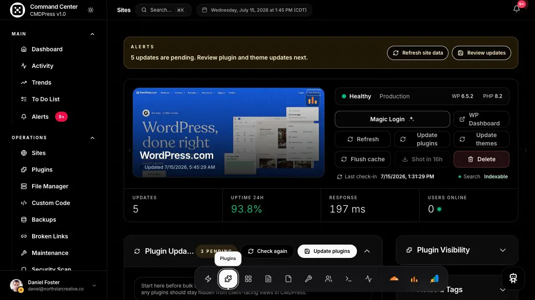Open the robot assistant button

(513, 278)
